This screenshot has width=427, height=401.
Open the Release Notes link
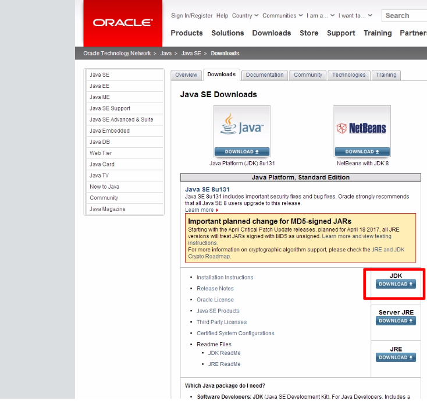(215, 289)
